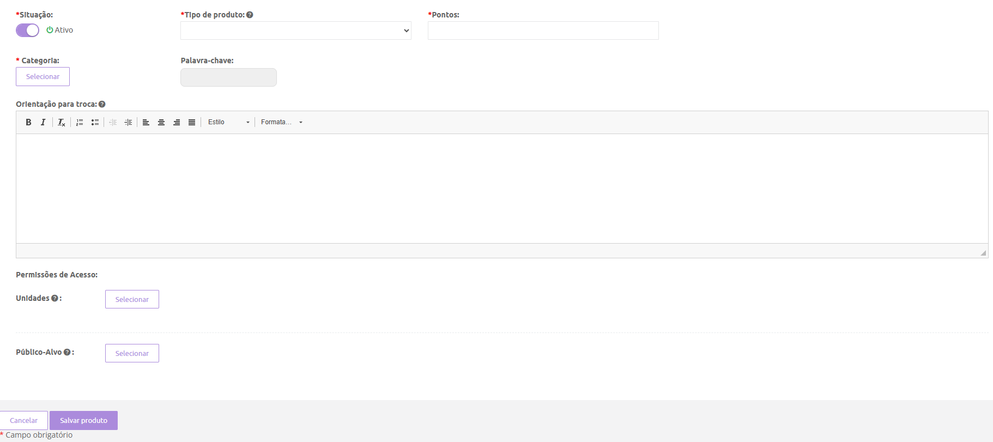Apply Italic formatting in editor
This screenshot has height=442, width=993.
coord(43,122)
